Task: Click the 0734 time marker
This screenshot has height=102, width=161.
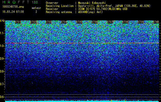Action: tap(64, 22)
